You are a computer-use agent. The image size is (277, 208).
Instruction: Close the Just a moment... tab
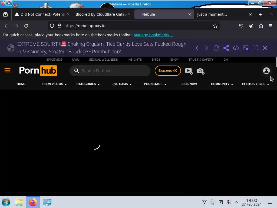coord(250,14)
